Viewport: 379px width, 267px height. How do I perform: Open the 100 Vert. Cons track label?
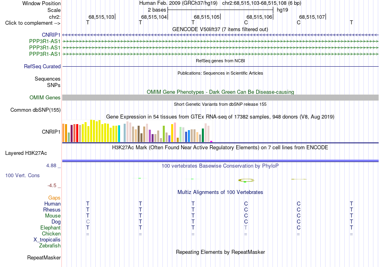point(22,176)
